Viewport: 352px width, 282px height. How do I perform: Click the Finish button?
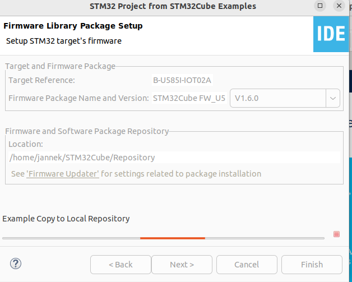click(x=312, y=265)
